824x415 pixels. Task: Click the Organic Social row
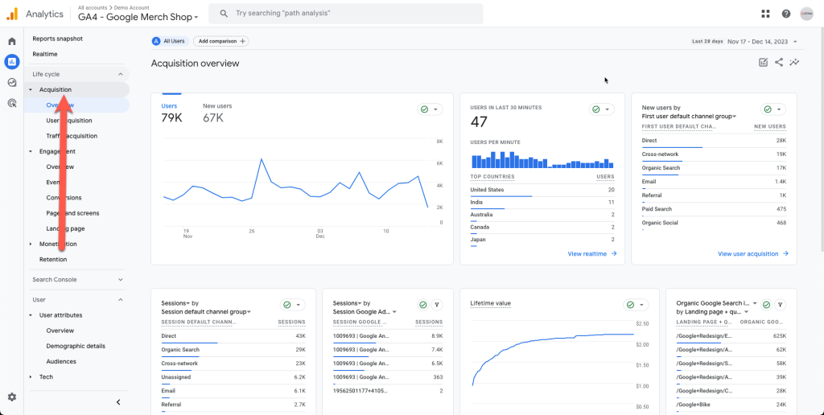point(714,224)
